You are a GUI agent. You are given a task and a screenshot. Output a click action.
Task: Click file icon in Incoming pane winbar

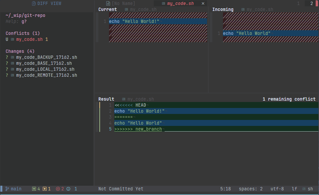(x=243, y=9)
